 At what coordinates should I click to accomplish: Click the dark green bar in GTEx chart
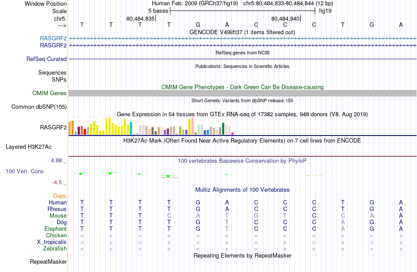tap(223, 129)
